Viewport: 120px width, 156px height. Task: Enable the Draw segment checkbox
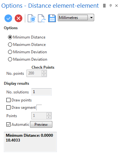(x=8, y=108)
